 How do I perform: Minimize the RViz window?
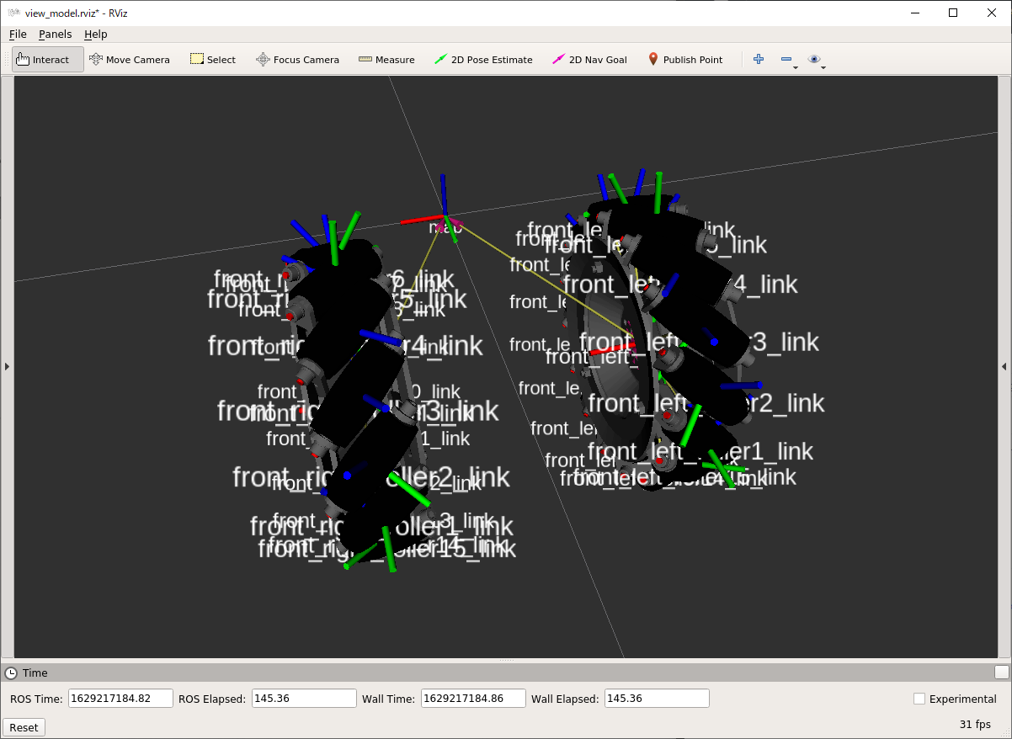913,13
